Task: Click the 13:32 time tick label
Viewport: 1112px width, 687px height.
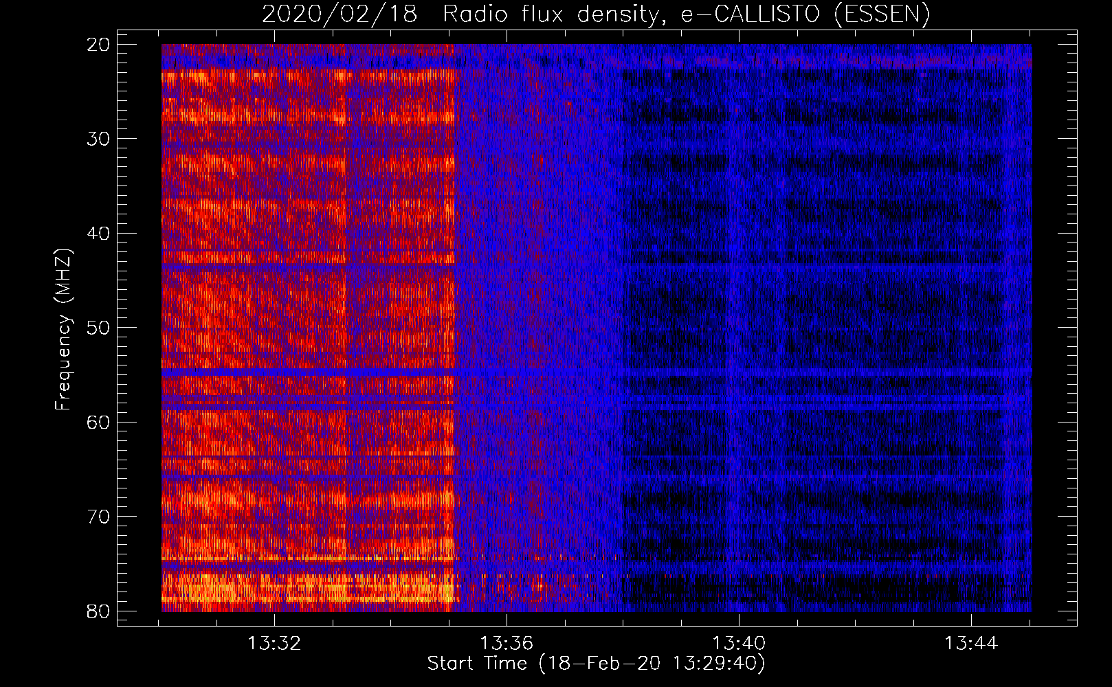Action: tap(274, 644)
